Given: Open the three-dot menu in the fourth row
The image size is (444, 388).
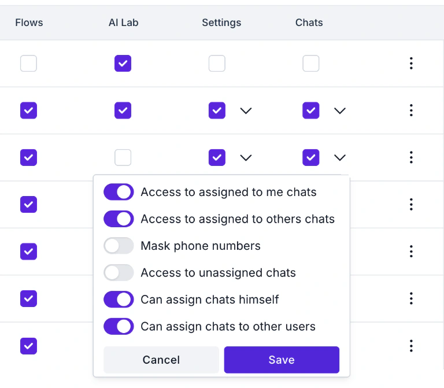Looking at the screenshot, I should click(x=411, y=204).
